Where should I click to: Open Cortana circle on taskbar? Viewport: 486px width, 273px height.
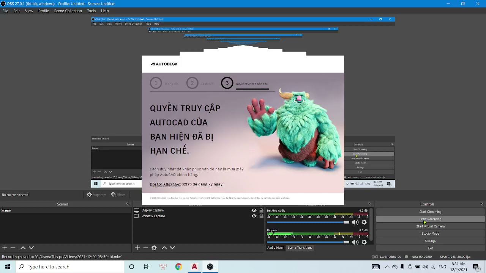pyautogui.click(x=131, y=267)
